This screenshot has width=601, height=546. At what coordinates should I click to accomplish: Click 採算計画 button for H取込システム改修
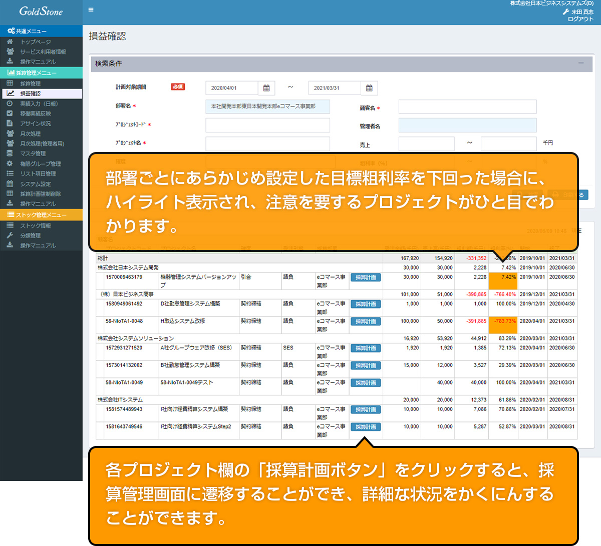point(366,321)
